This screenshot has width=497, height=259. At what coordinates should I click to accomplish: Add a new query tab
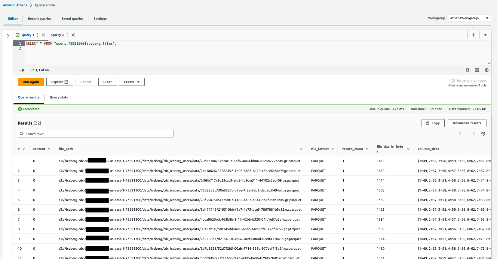pos(474,35)
